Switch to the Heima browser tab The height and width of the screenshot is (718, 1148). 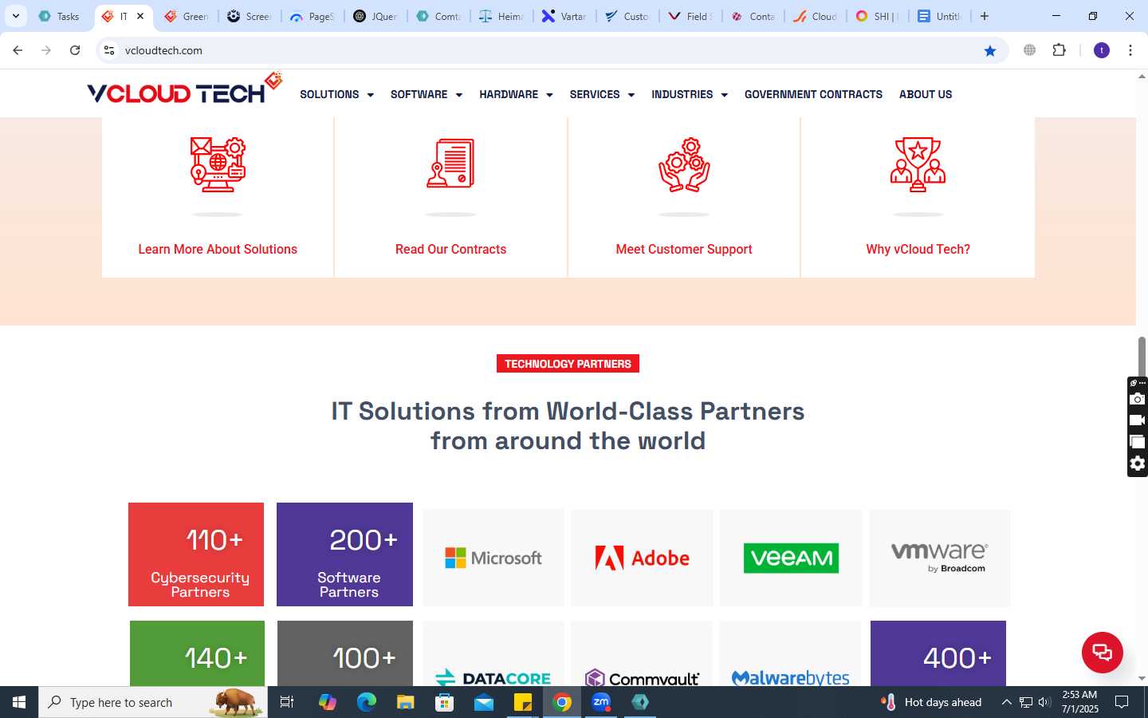[501, 16]
